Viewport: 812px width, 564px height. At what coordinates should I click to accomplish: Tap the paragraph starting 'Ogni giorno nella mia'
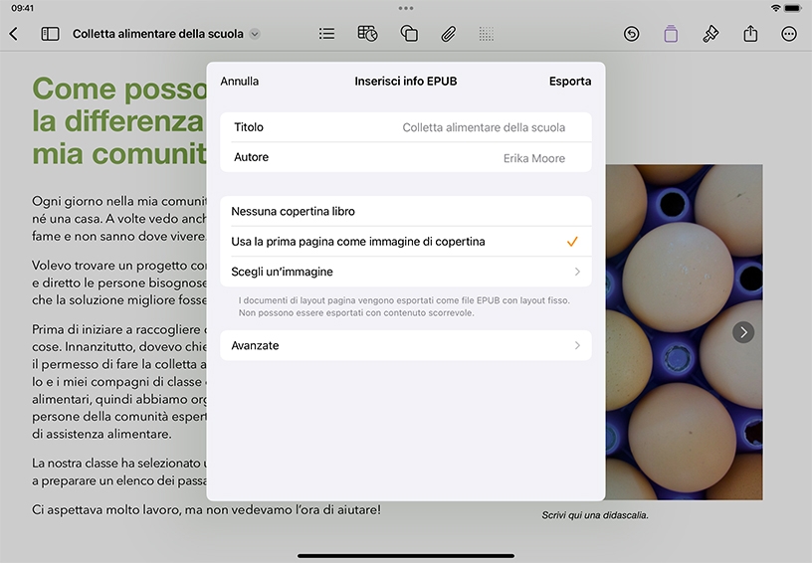pos(119,219)
